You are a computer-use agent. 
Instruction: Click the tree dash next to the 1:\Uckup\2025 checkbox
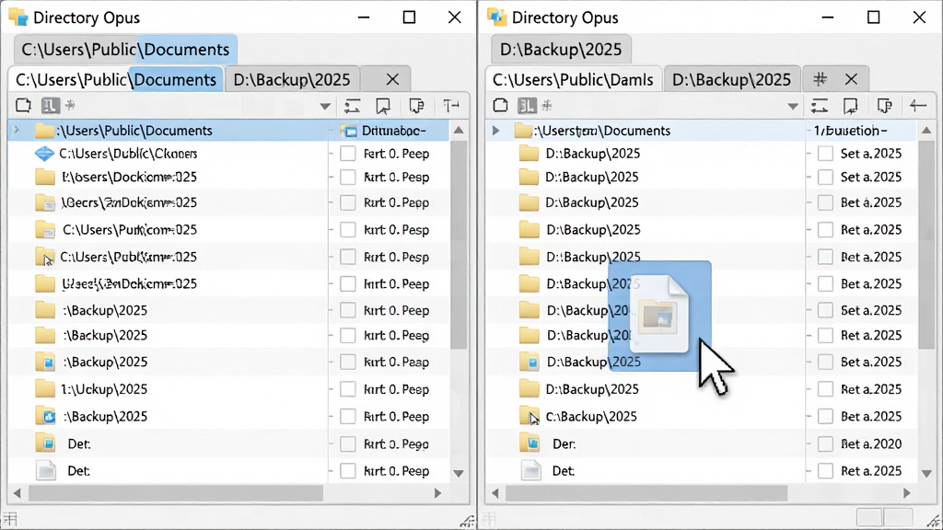point(332,389)
